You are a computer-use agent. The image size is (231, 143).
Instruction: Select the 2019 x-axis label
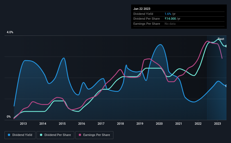pyautogui.click(x=140, y=124)
